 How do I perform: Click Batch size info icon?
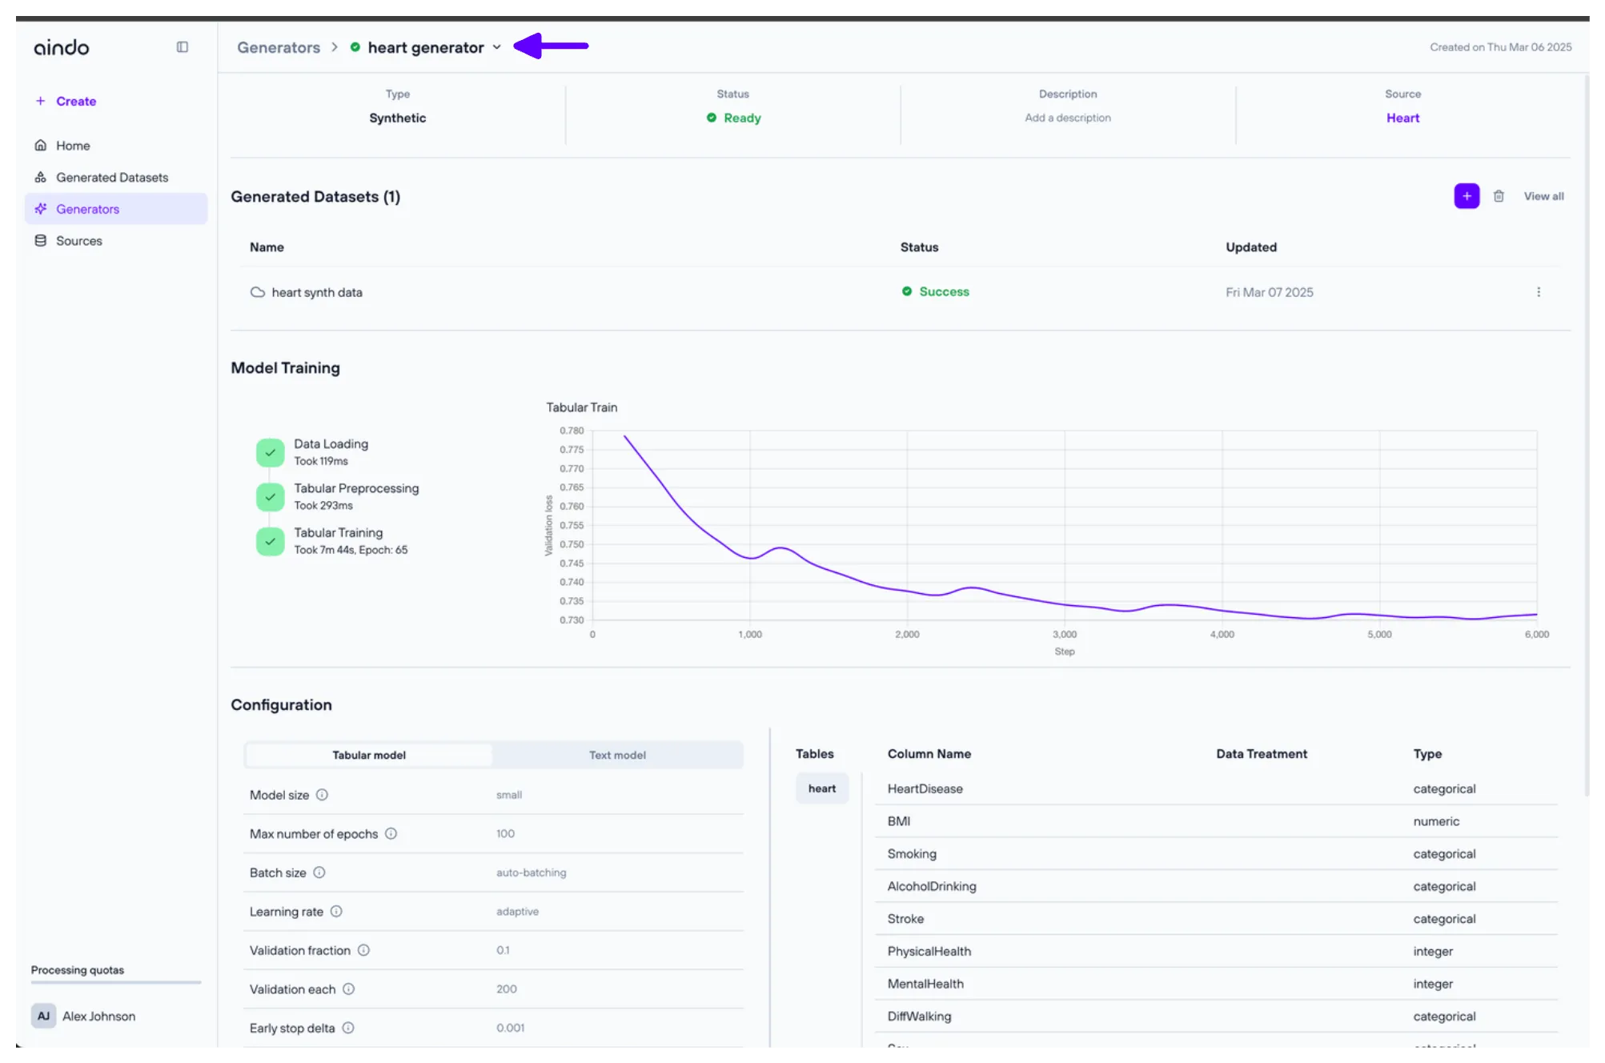click(319, 872)
